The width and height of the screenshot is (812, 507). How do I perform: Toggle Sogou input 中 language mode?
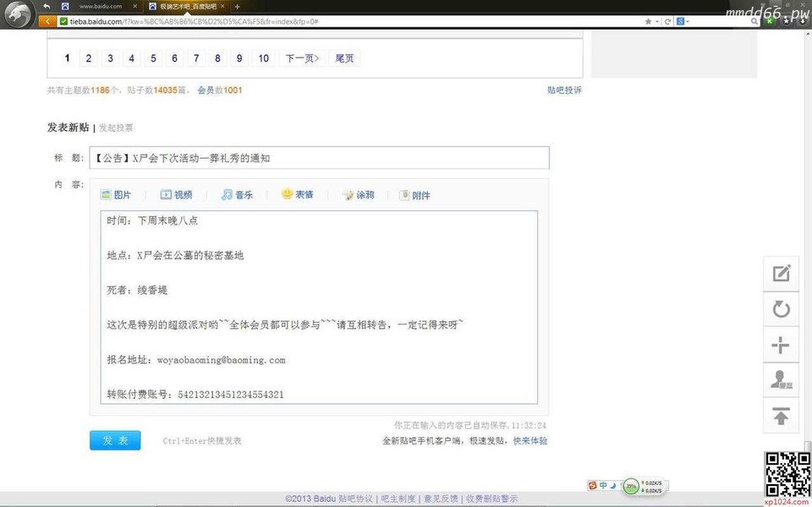[604, 485]
